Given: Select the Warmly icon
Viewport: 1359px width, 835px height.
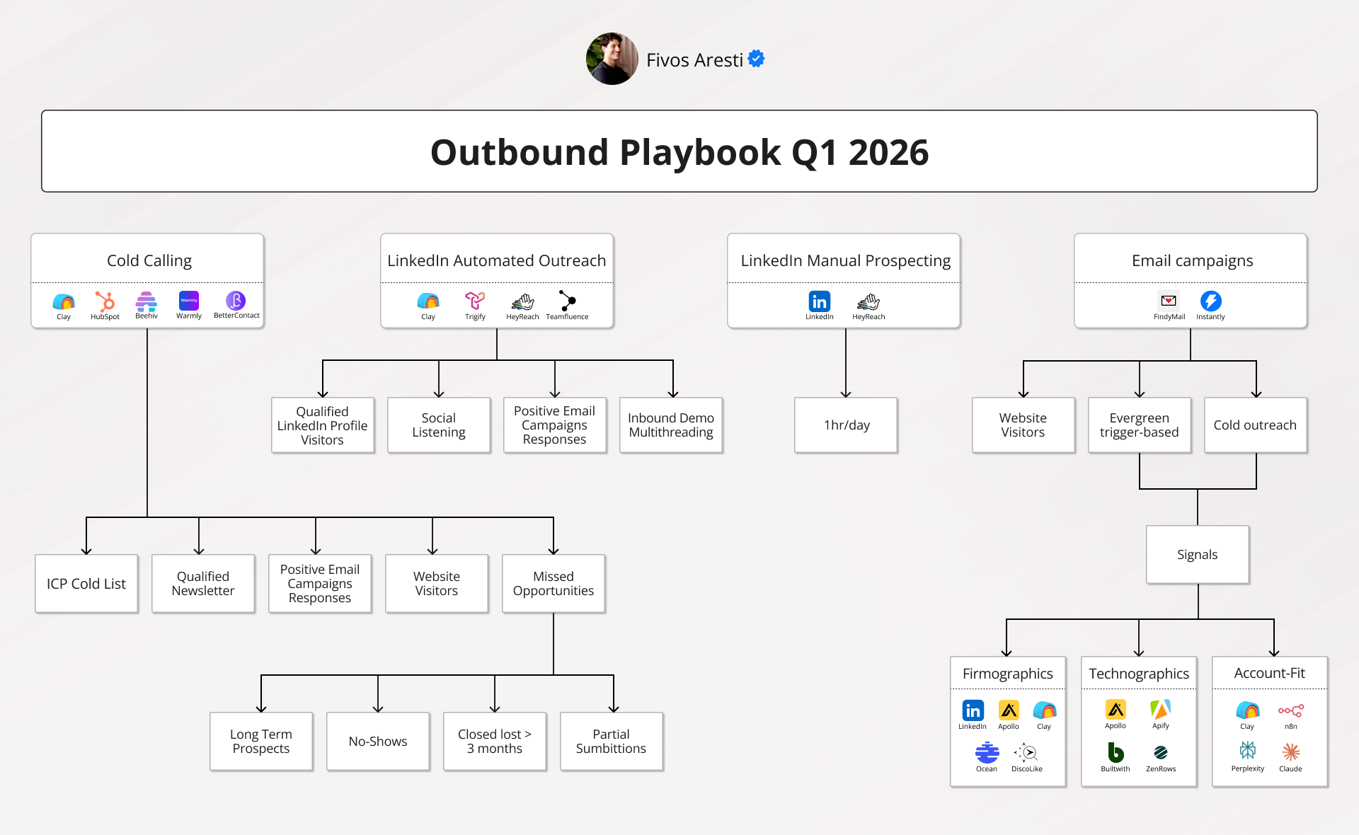Looking at the screenshot, I should click(189, 301).
